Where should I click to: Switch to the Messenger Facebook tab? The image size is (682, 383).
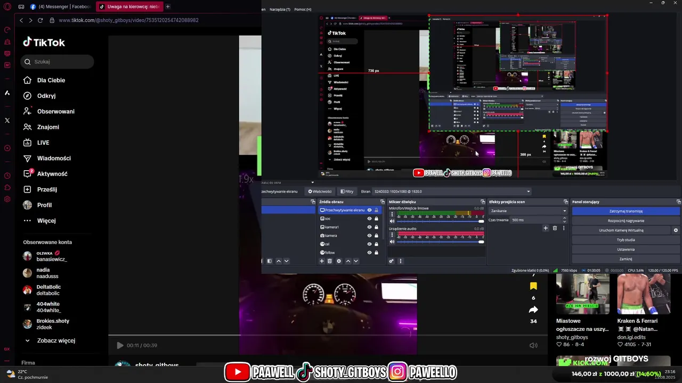(60, 7)
